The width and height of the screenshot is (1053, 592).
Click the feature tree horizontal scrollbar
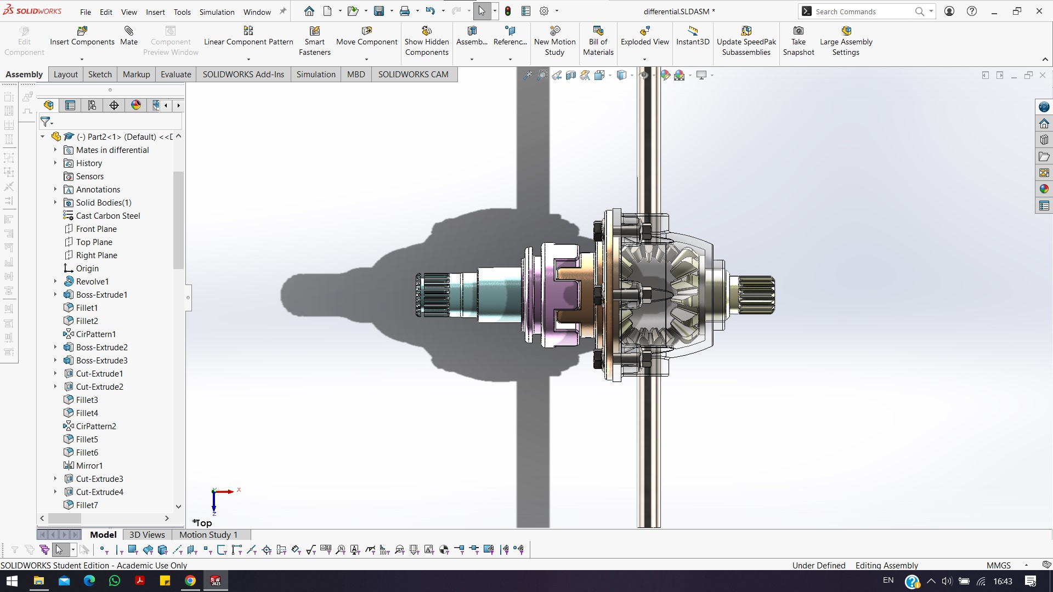tap(65, 518)
